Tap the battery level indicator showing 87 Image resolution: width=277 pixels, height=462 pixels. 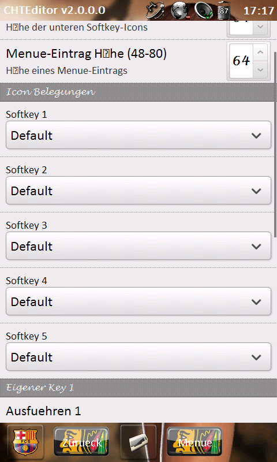[x=223, y=10]
